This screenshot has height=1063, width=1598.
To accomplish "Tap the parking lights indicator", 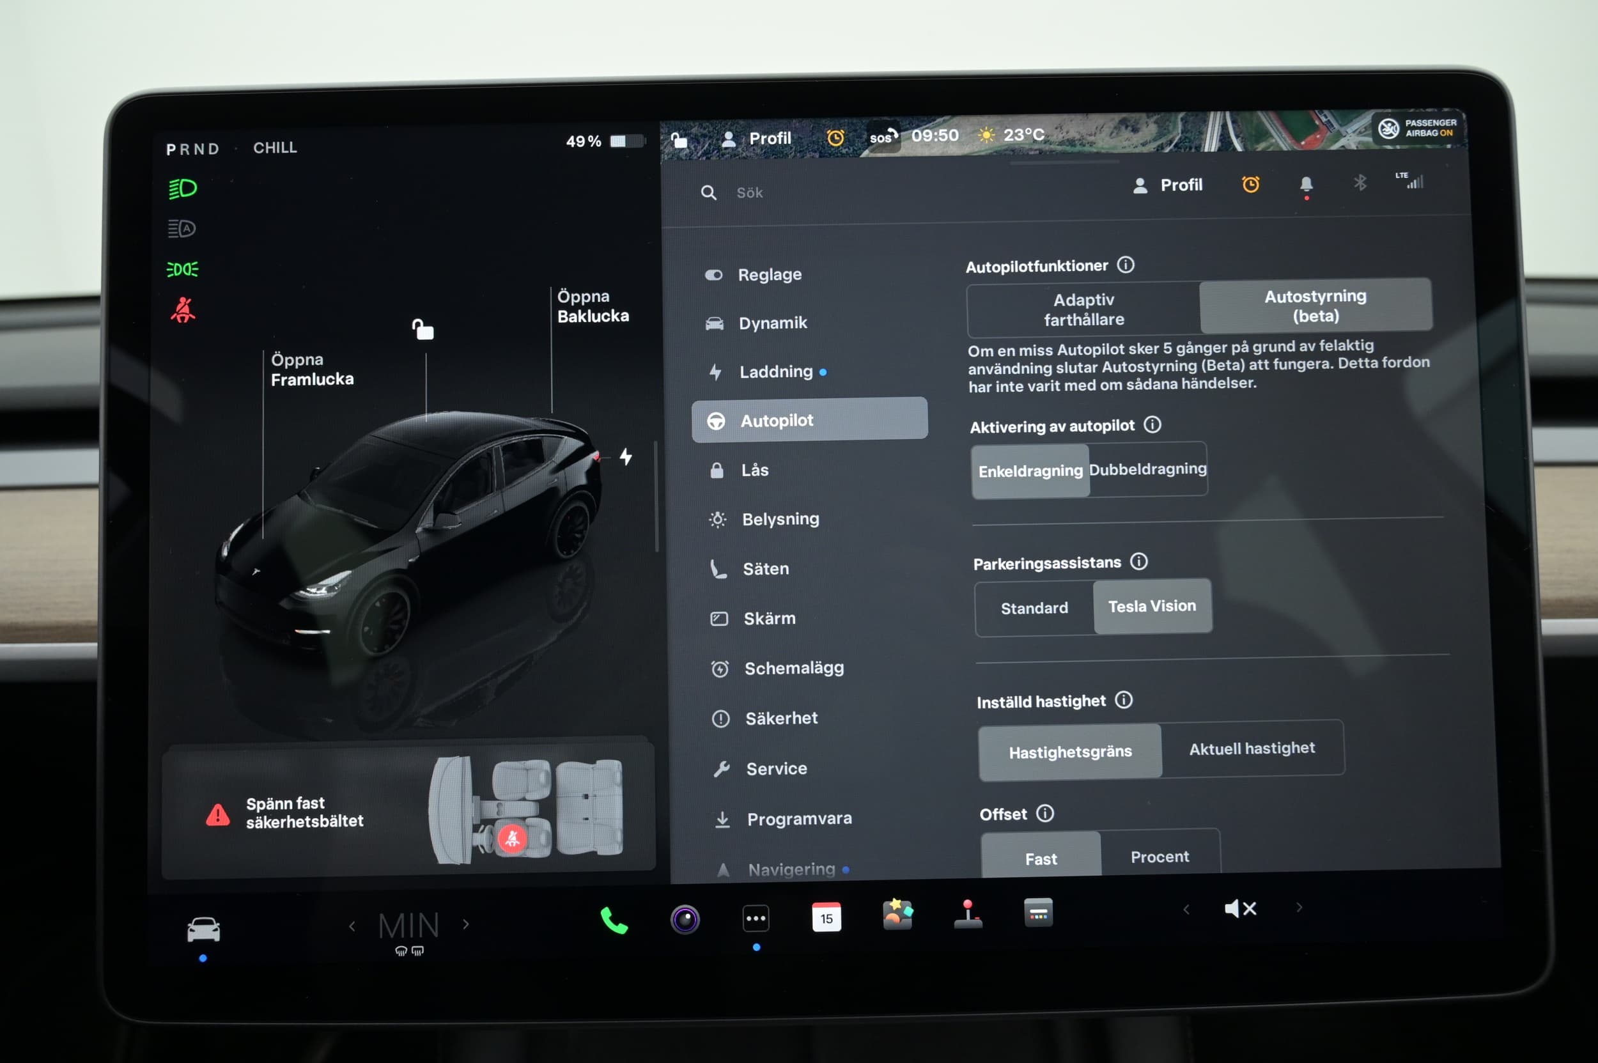I will coord(182,269).
